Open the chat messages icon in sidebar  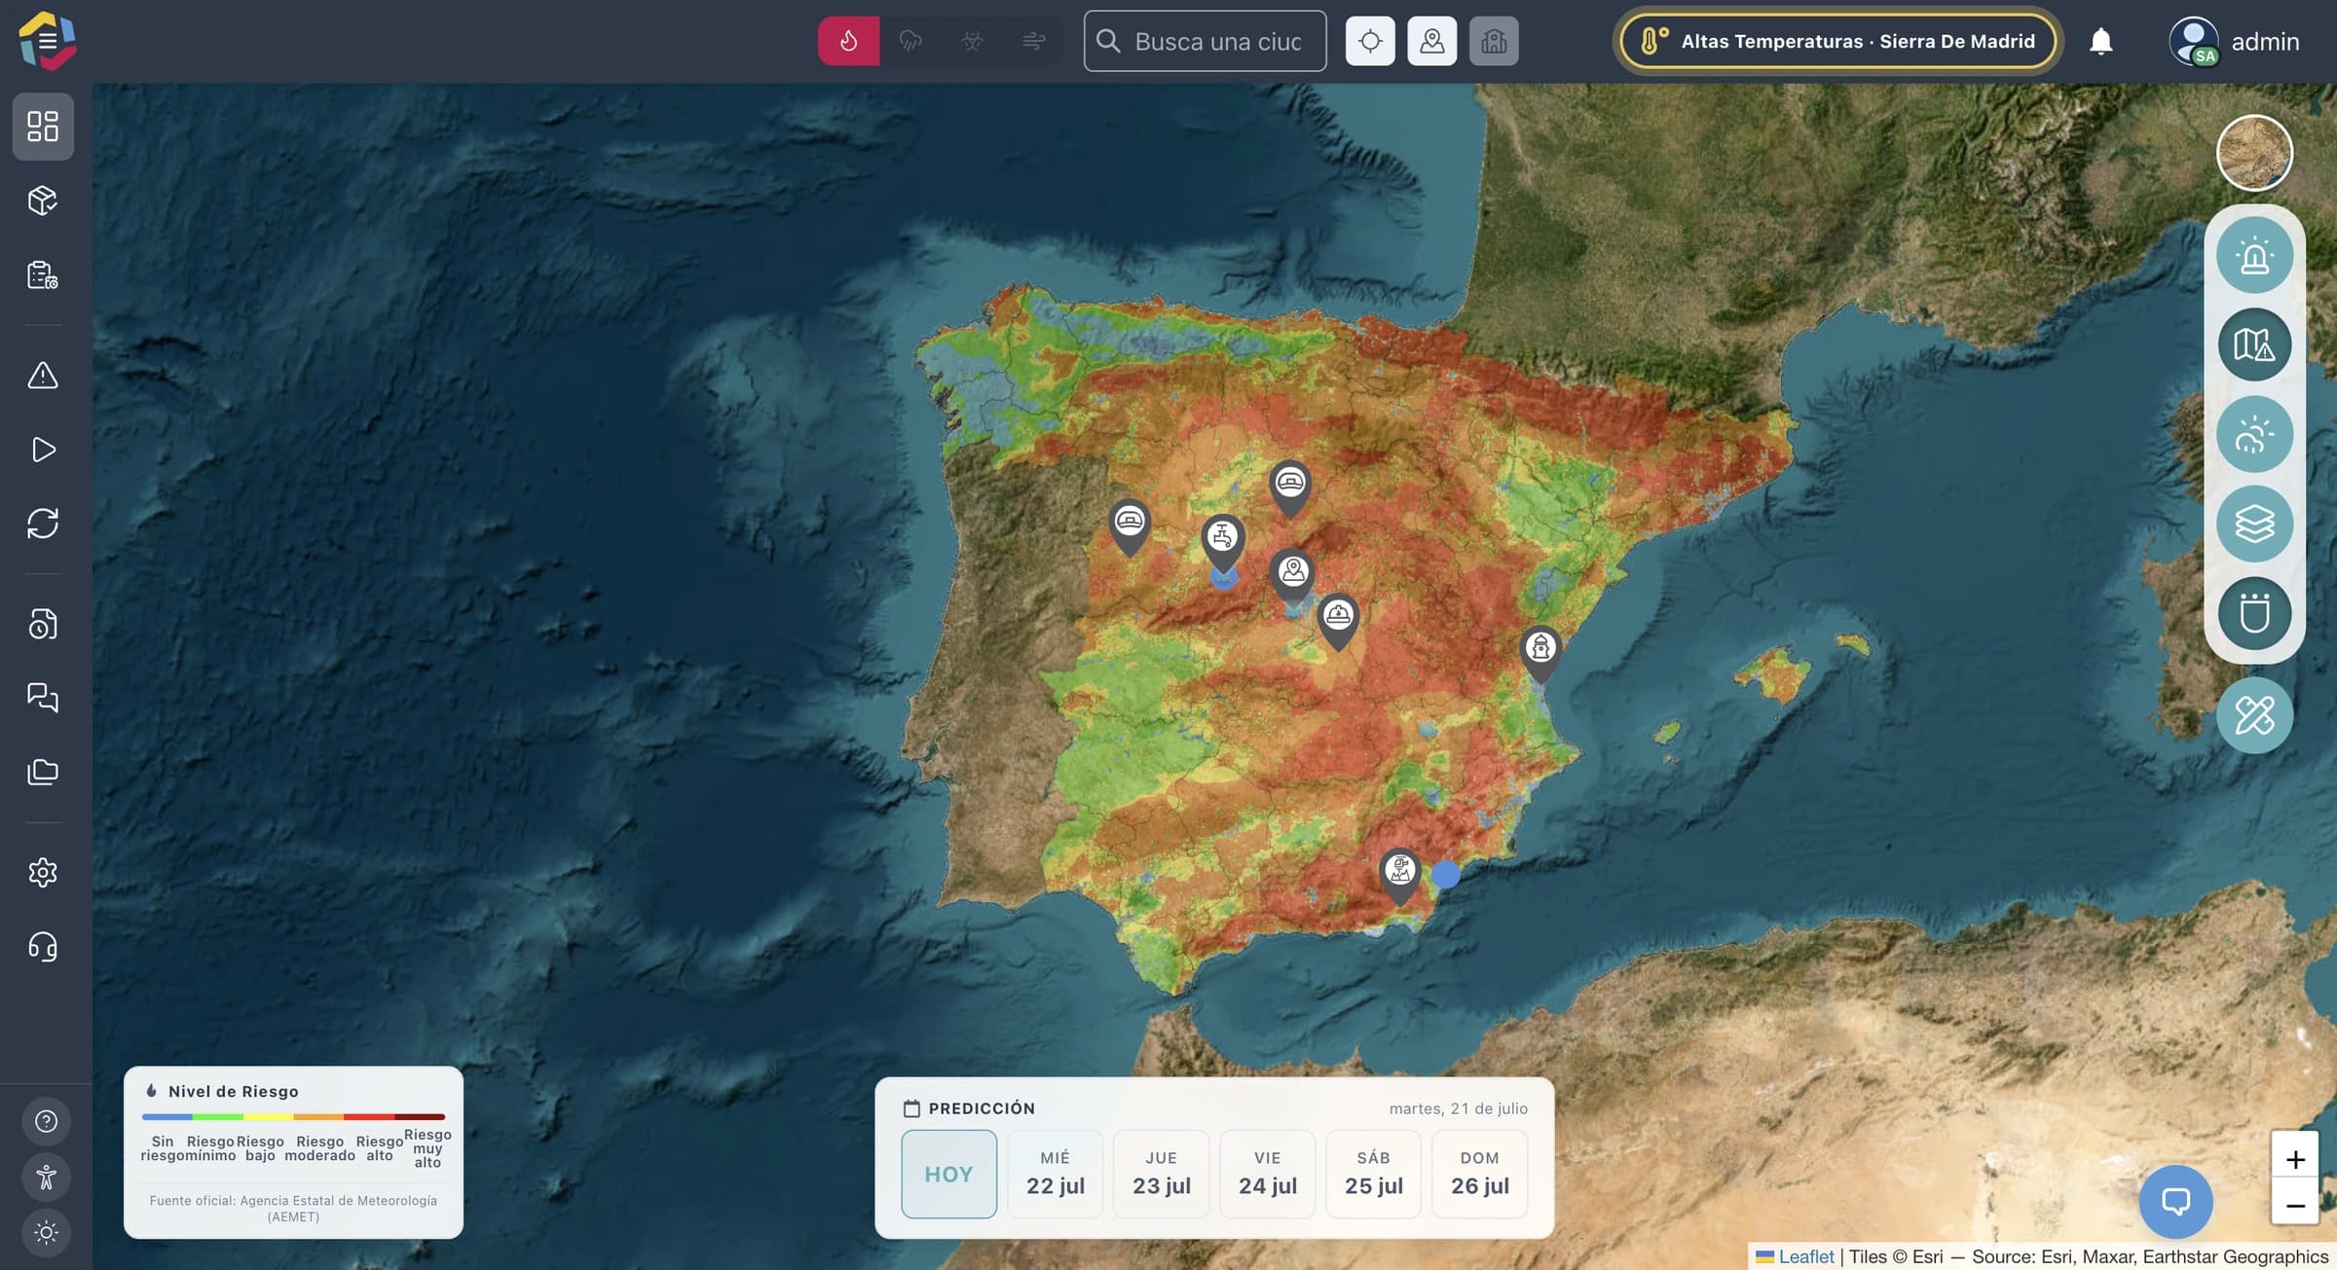point(43,698)
